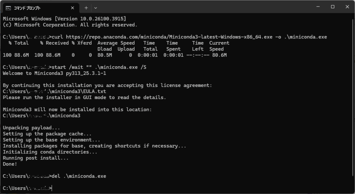This screenshot has height=194, width=355.
Task: Click the terminal icon on the コマンド プロンプト tab
Action: [x=8, y=8]
